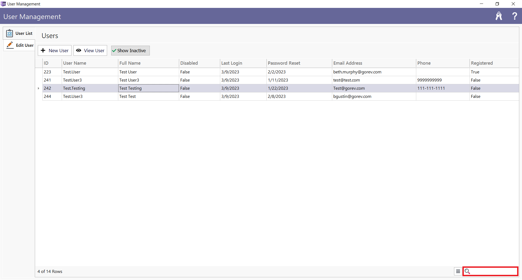Sort by Password Reset column header
The image size is (522, 280).
pos(299,63)
